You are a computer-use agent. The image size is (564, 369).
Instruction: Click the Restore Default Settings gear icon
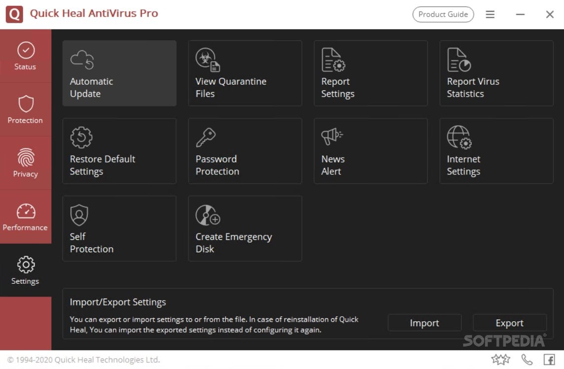point(81,137)
